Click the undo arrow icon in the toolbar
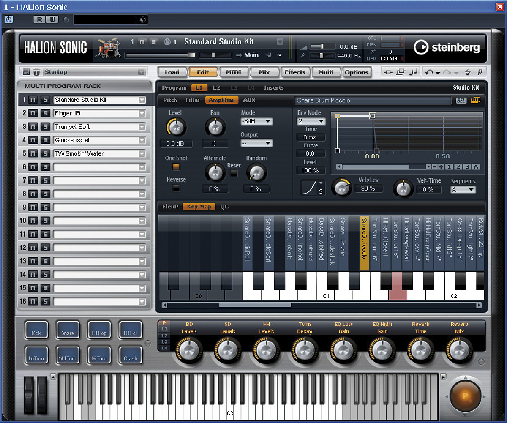 click(429, 72)
